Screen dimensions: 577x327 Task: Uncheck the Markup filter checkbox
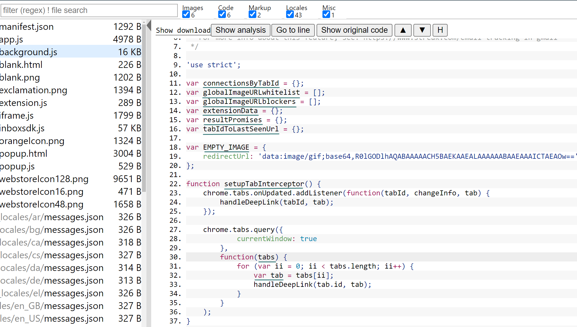[252, 14]
